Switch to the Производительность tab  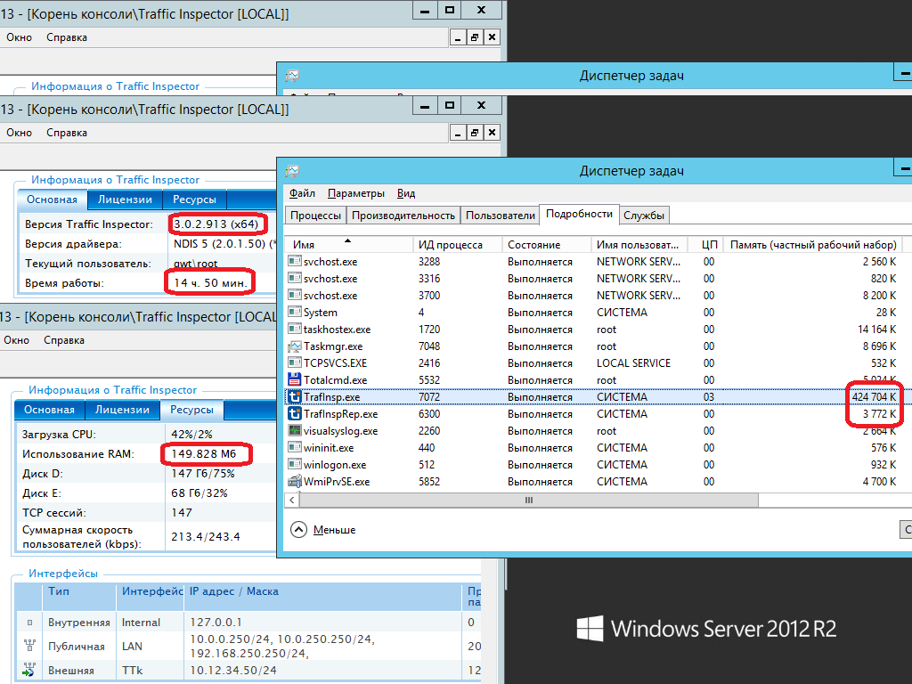[403, 216]
